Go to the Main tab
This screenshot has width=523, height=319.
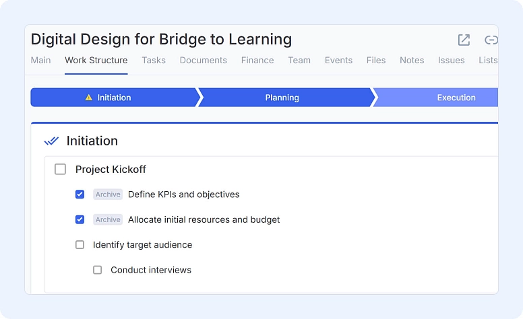pyautogui.click(x=40, y=61)
